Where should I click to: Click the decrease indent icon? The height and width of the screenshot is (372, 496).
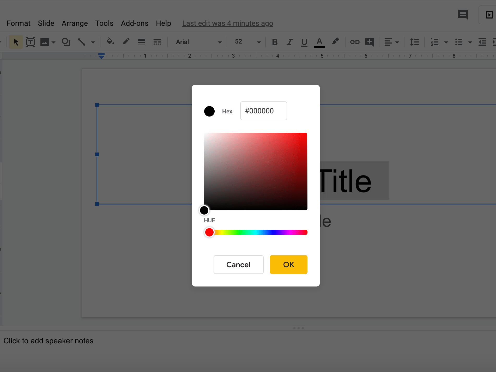pos(482,42)
